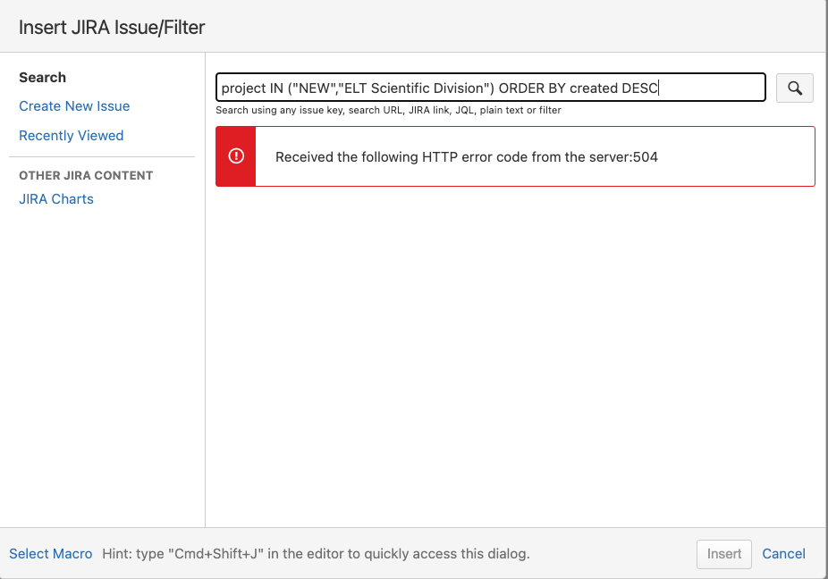The width and height of the screenshot is (828, 579).
Task: Click the search hint text below input
Action: click(388, 110)
